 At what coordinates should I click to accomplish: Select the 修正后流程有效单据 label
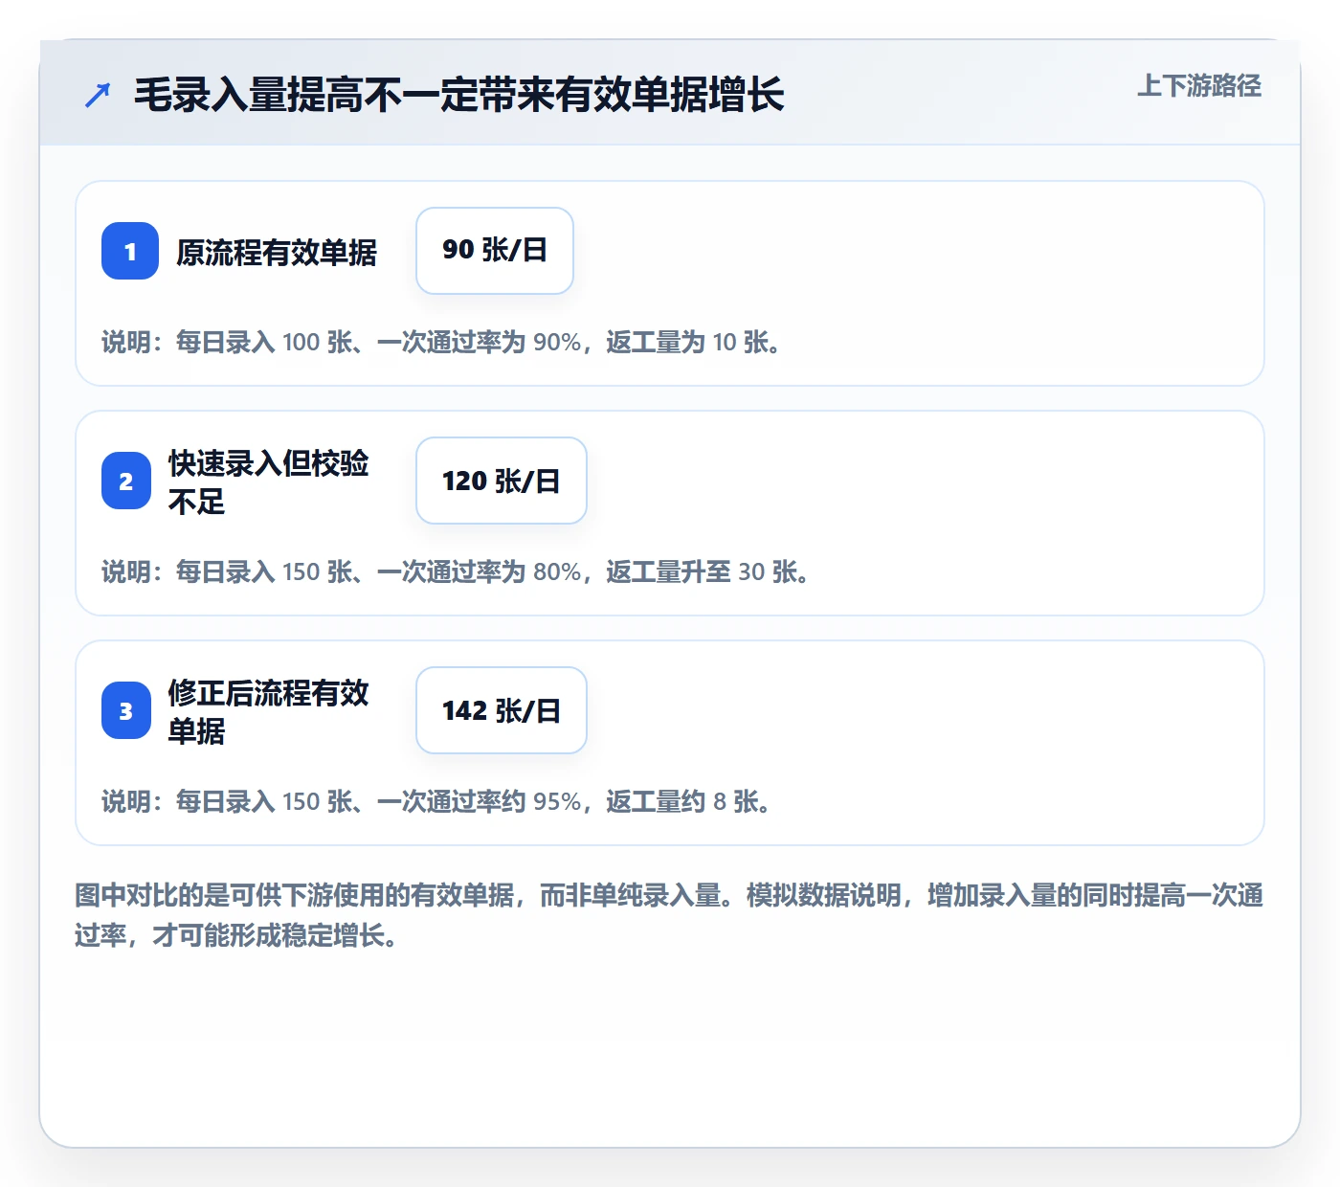point(269,711)
